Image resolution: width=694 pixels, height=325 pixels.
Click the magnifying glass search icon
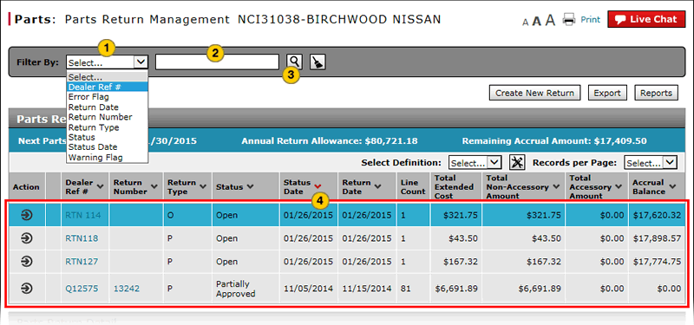294,62
